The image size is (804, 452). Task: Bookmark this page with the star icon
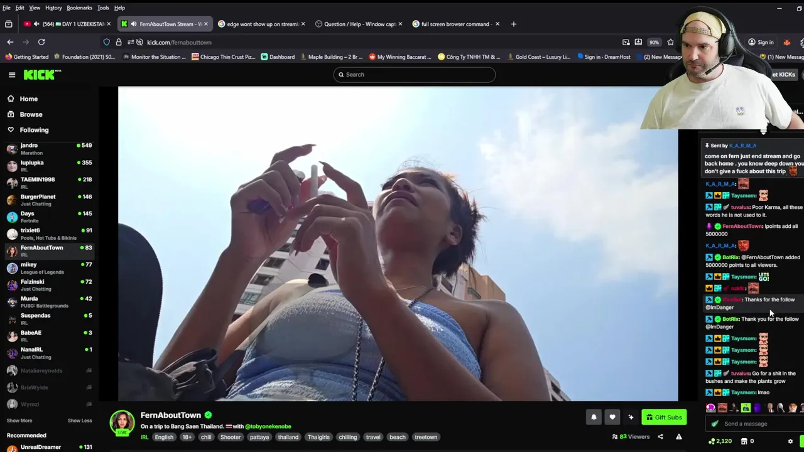pyautogui.click(x=670, y=42)
